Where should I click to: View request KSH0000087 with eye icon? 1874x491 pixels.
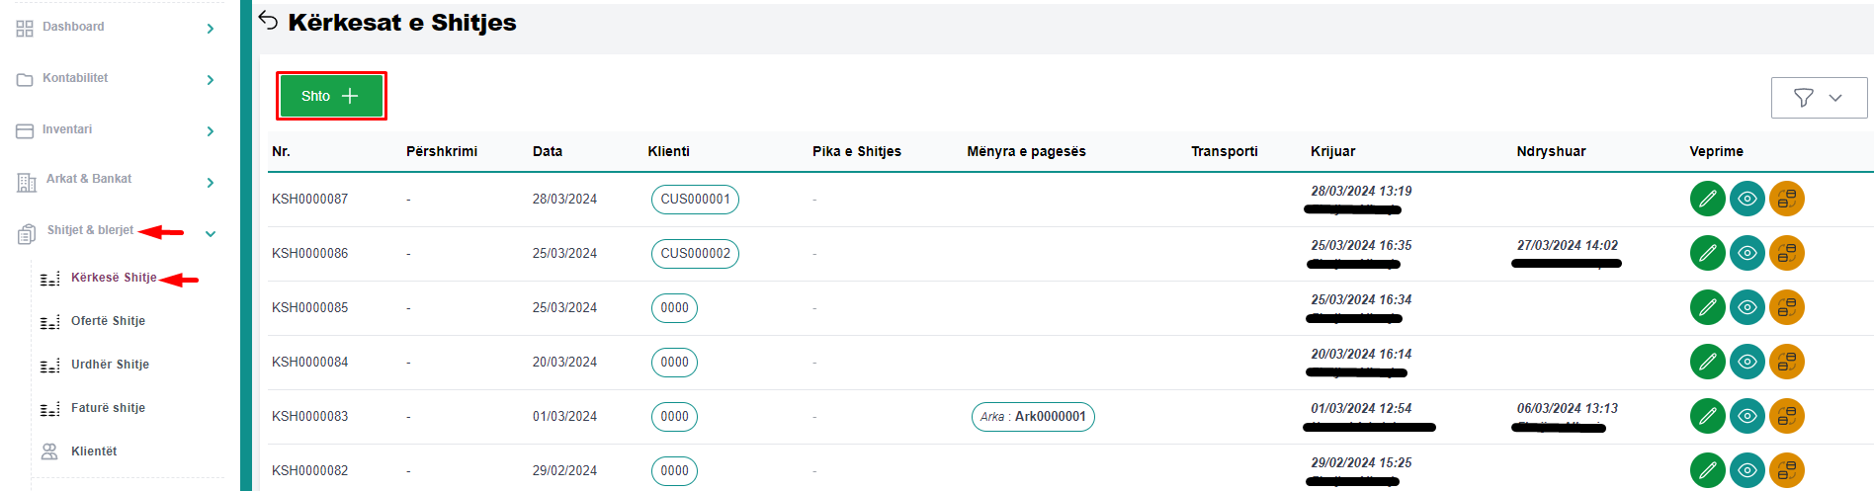tap(1746, 199)
